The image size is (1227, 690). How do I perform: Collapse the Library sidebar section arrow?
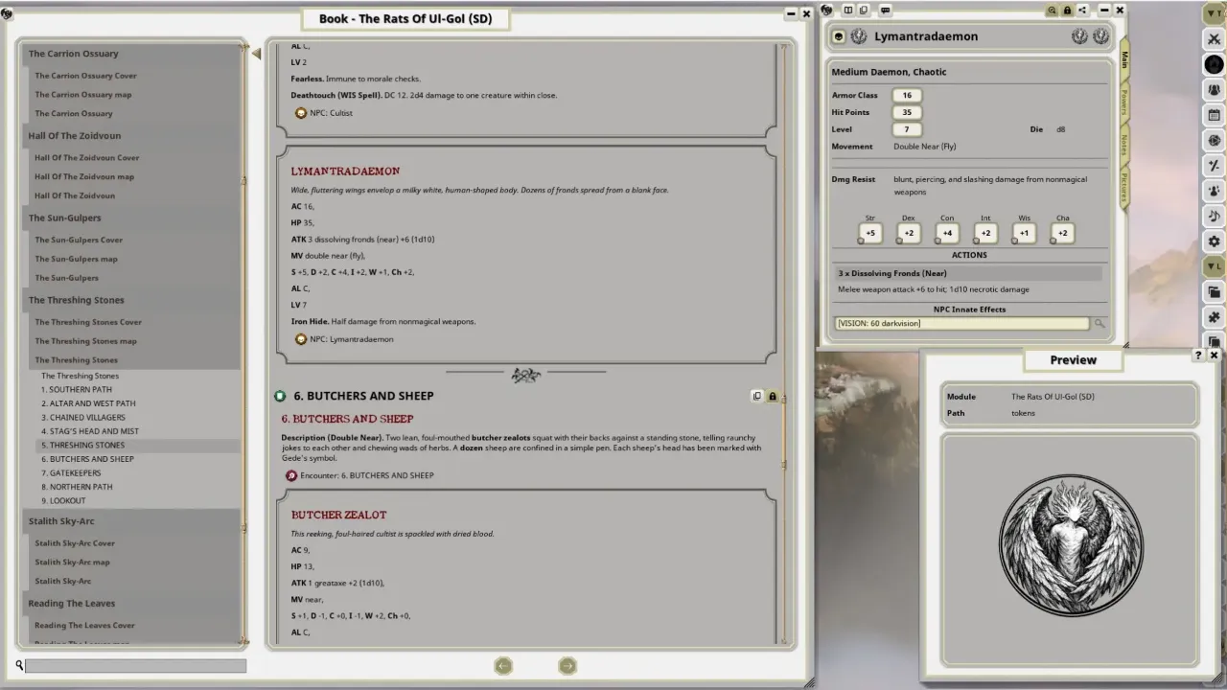pyautogui.click(x=1214, y=266)
